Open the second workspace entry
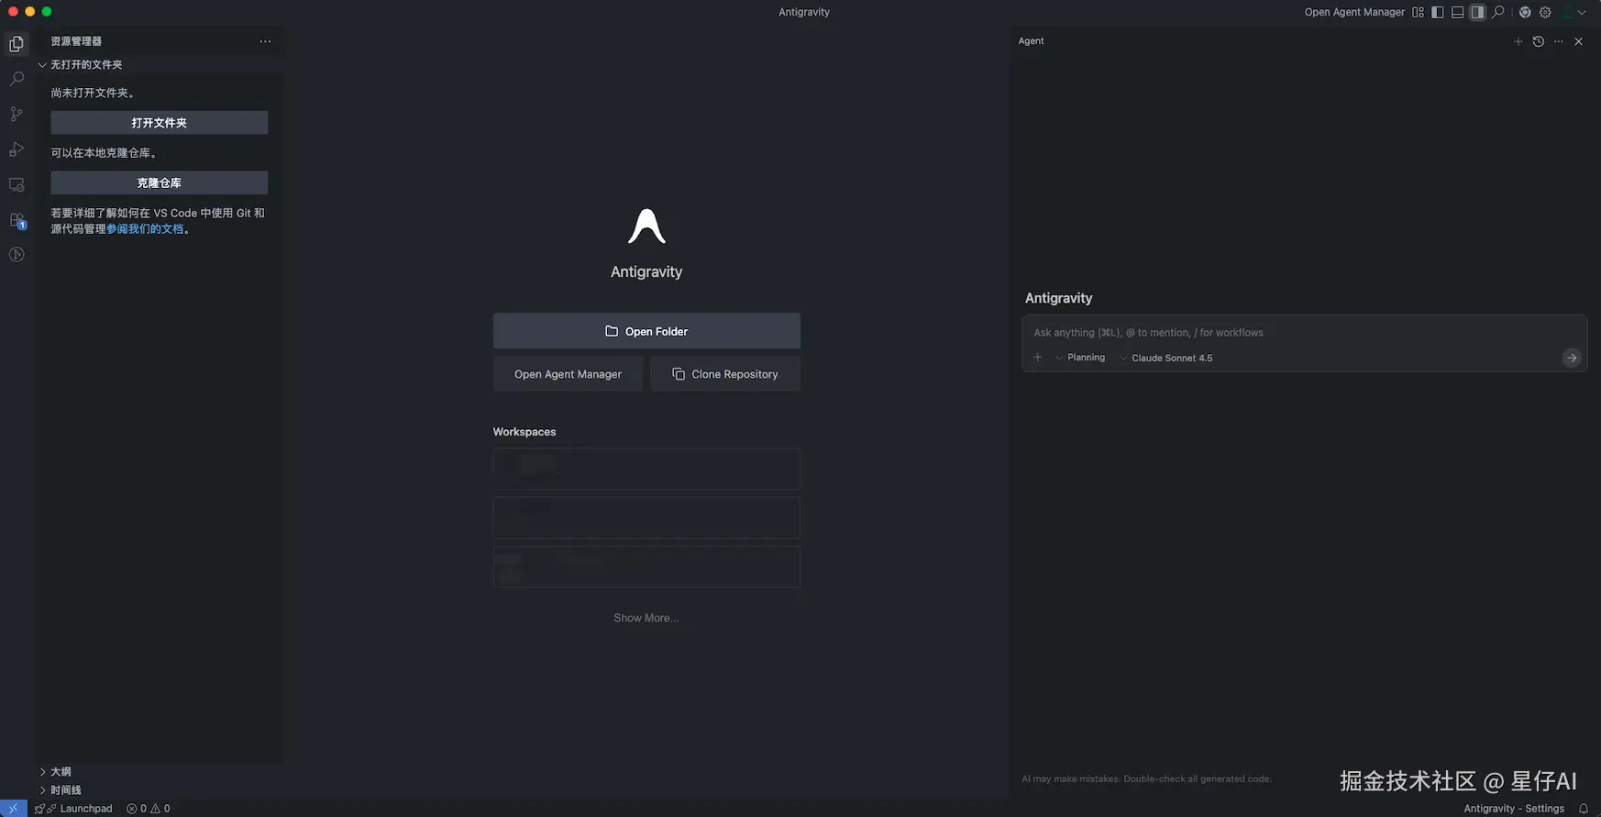 [646, 517]
